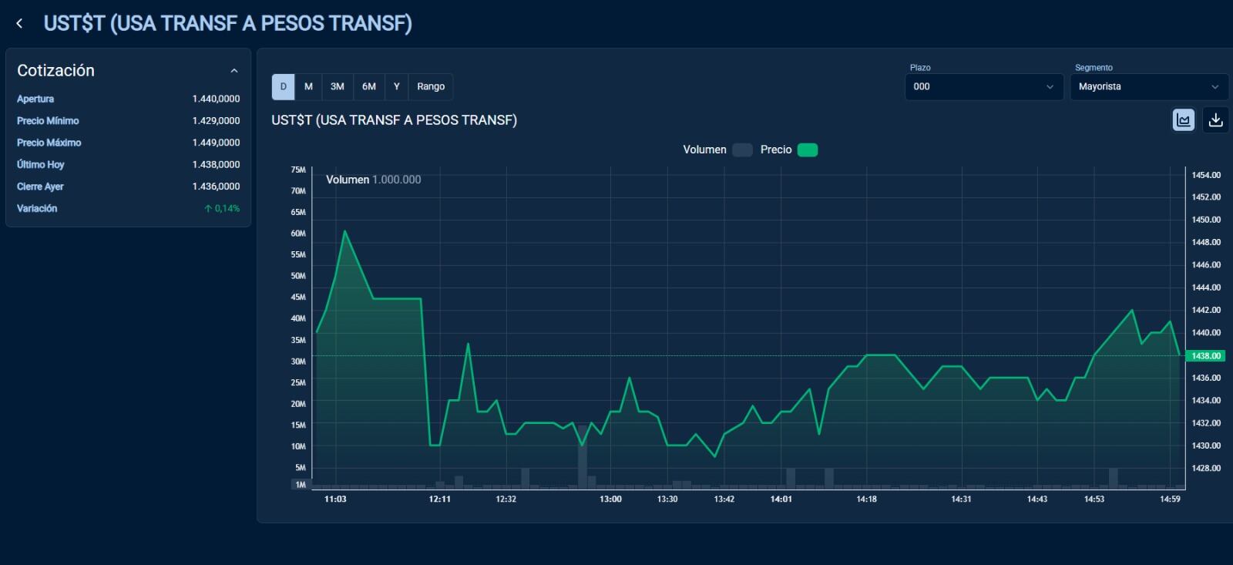Collapse the Cotización panel chevron
1233x565 pixels.
[x=234, y=71]
